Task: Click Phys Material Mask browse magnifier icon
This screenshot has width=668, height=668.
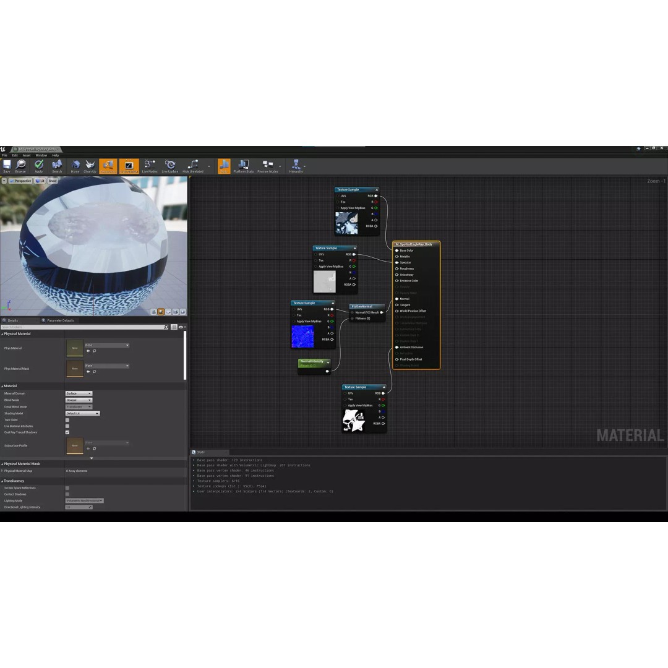Action: pyautogui.click(x=95, y=372)
